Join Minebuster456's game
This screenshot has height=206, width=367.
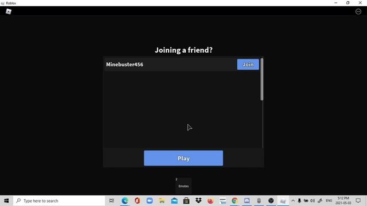[x=248, y=65]
